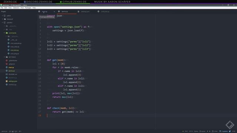
Task: Click the red git icon beside .gitattributes
Action: click(7, 61)
